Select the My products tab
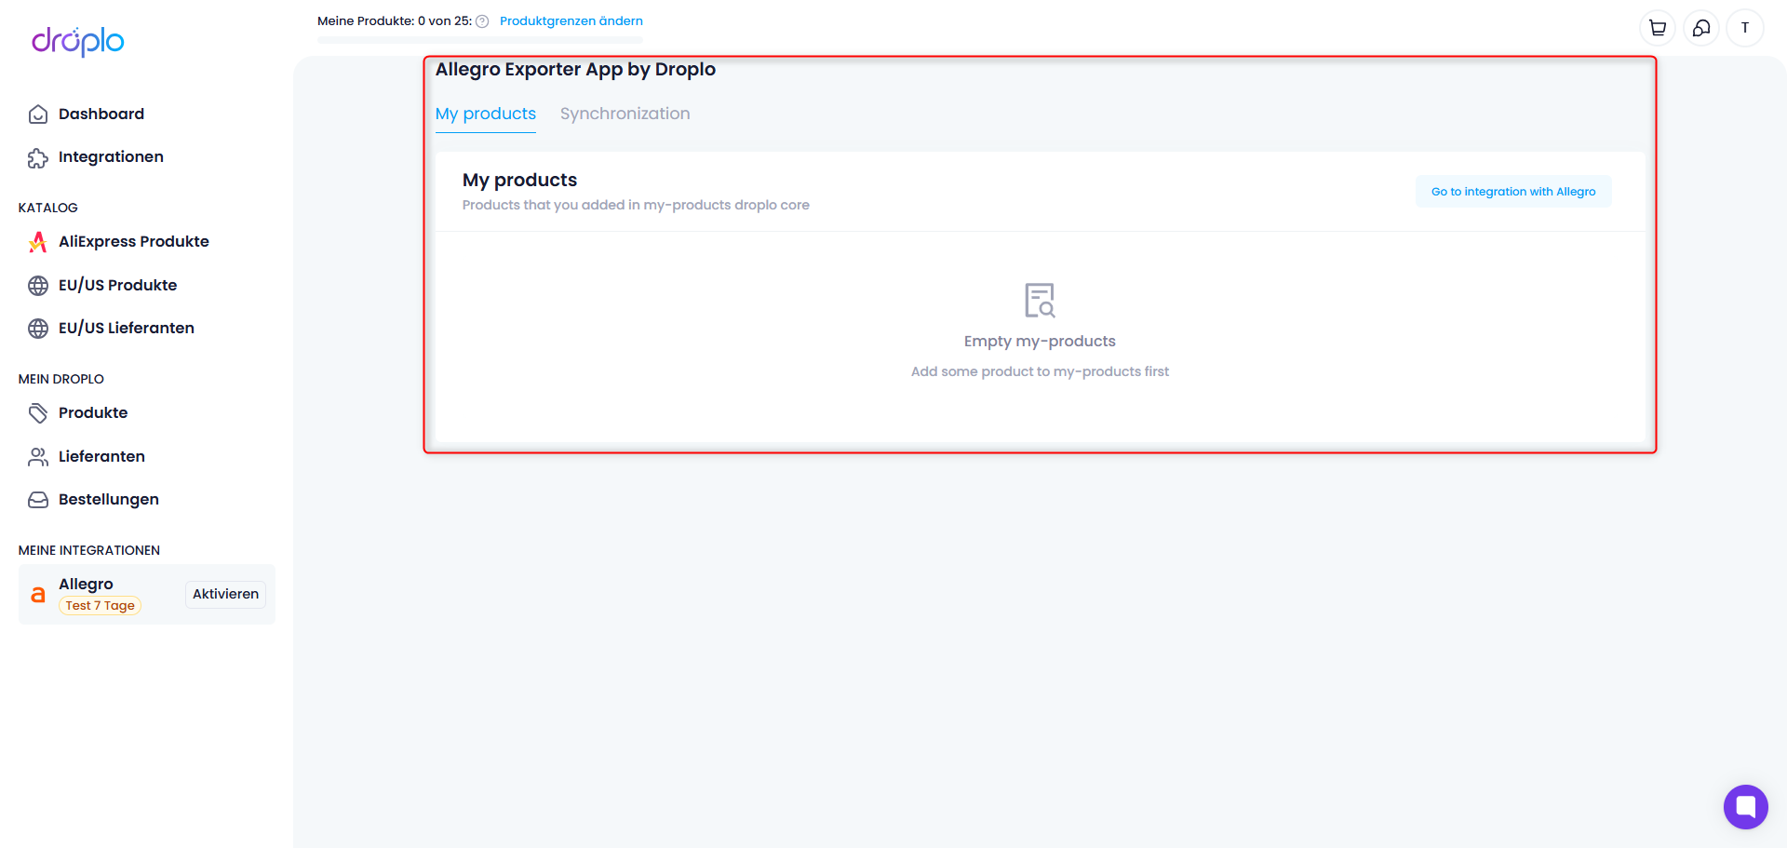 486,114
